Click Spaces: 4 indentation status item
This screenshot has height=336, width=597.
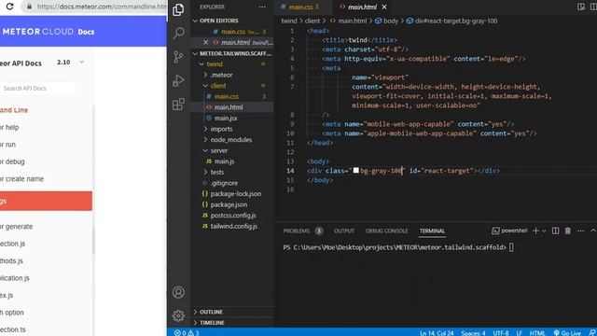(473, 332)
